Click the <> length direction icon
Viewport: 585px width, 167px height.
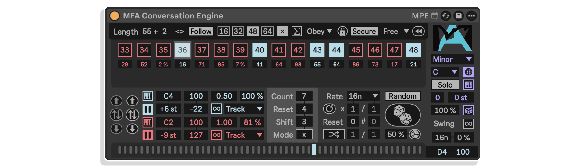pos(180,32)
